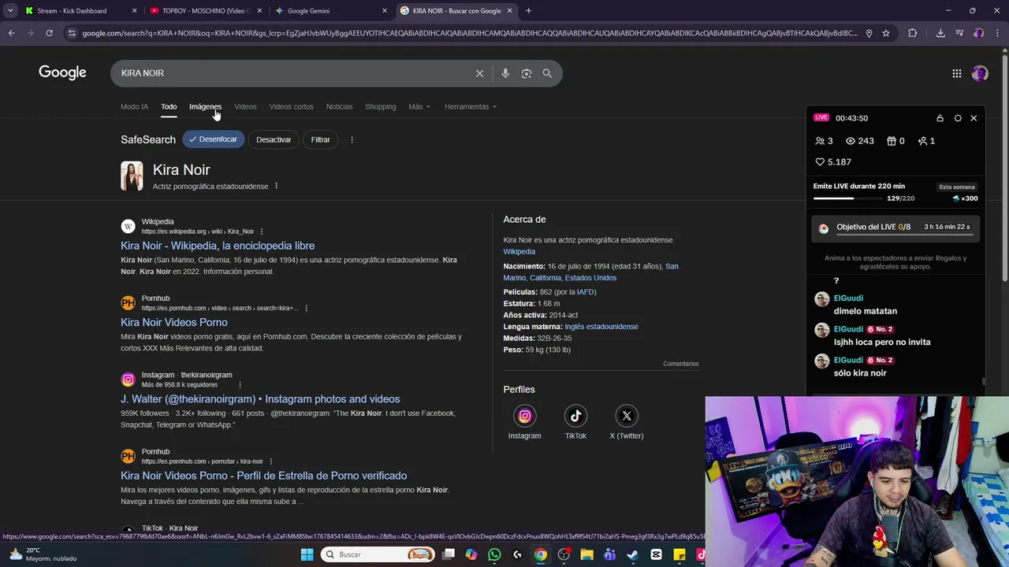Open the TikTok profile icon under Perfiles

575,416
